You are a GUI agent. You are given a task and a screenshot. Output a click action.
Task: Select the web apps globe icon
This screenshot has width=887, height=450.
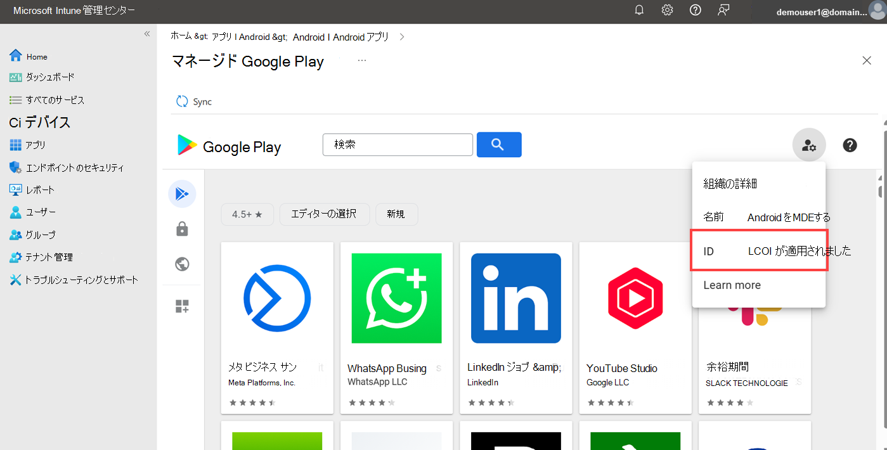(182, 264)
